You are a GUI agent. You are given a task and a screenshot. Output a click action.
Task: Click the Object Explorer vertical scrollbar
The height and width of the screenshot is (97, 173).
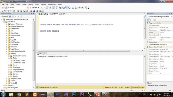pos(34,51)
